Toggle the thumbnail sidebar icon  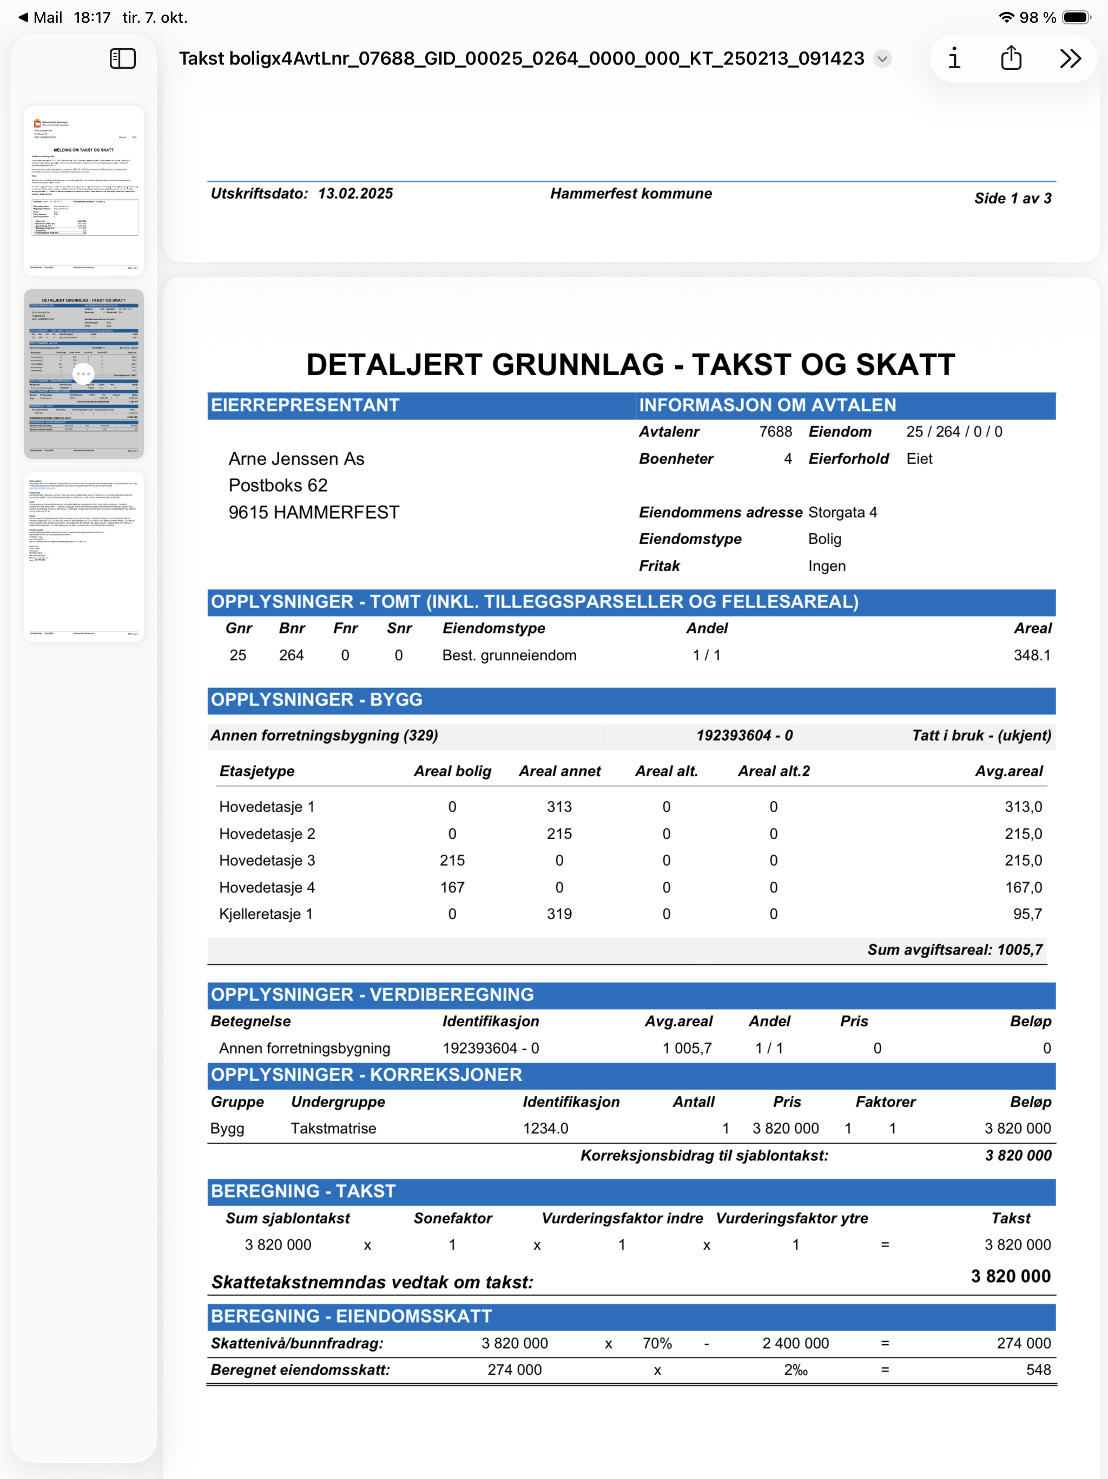[x=123, y=59]
